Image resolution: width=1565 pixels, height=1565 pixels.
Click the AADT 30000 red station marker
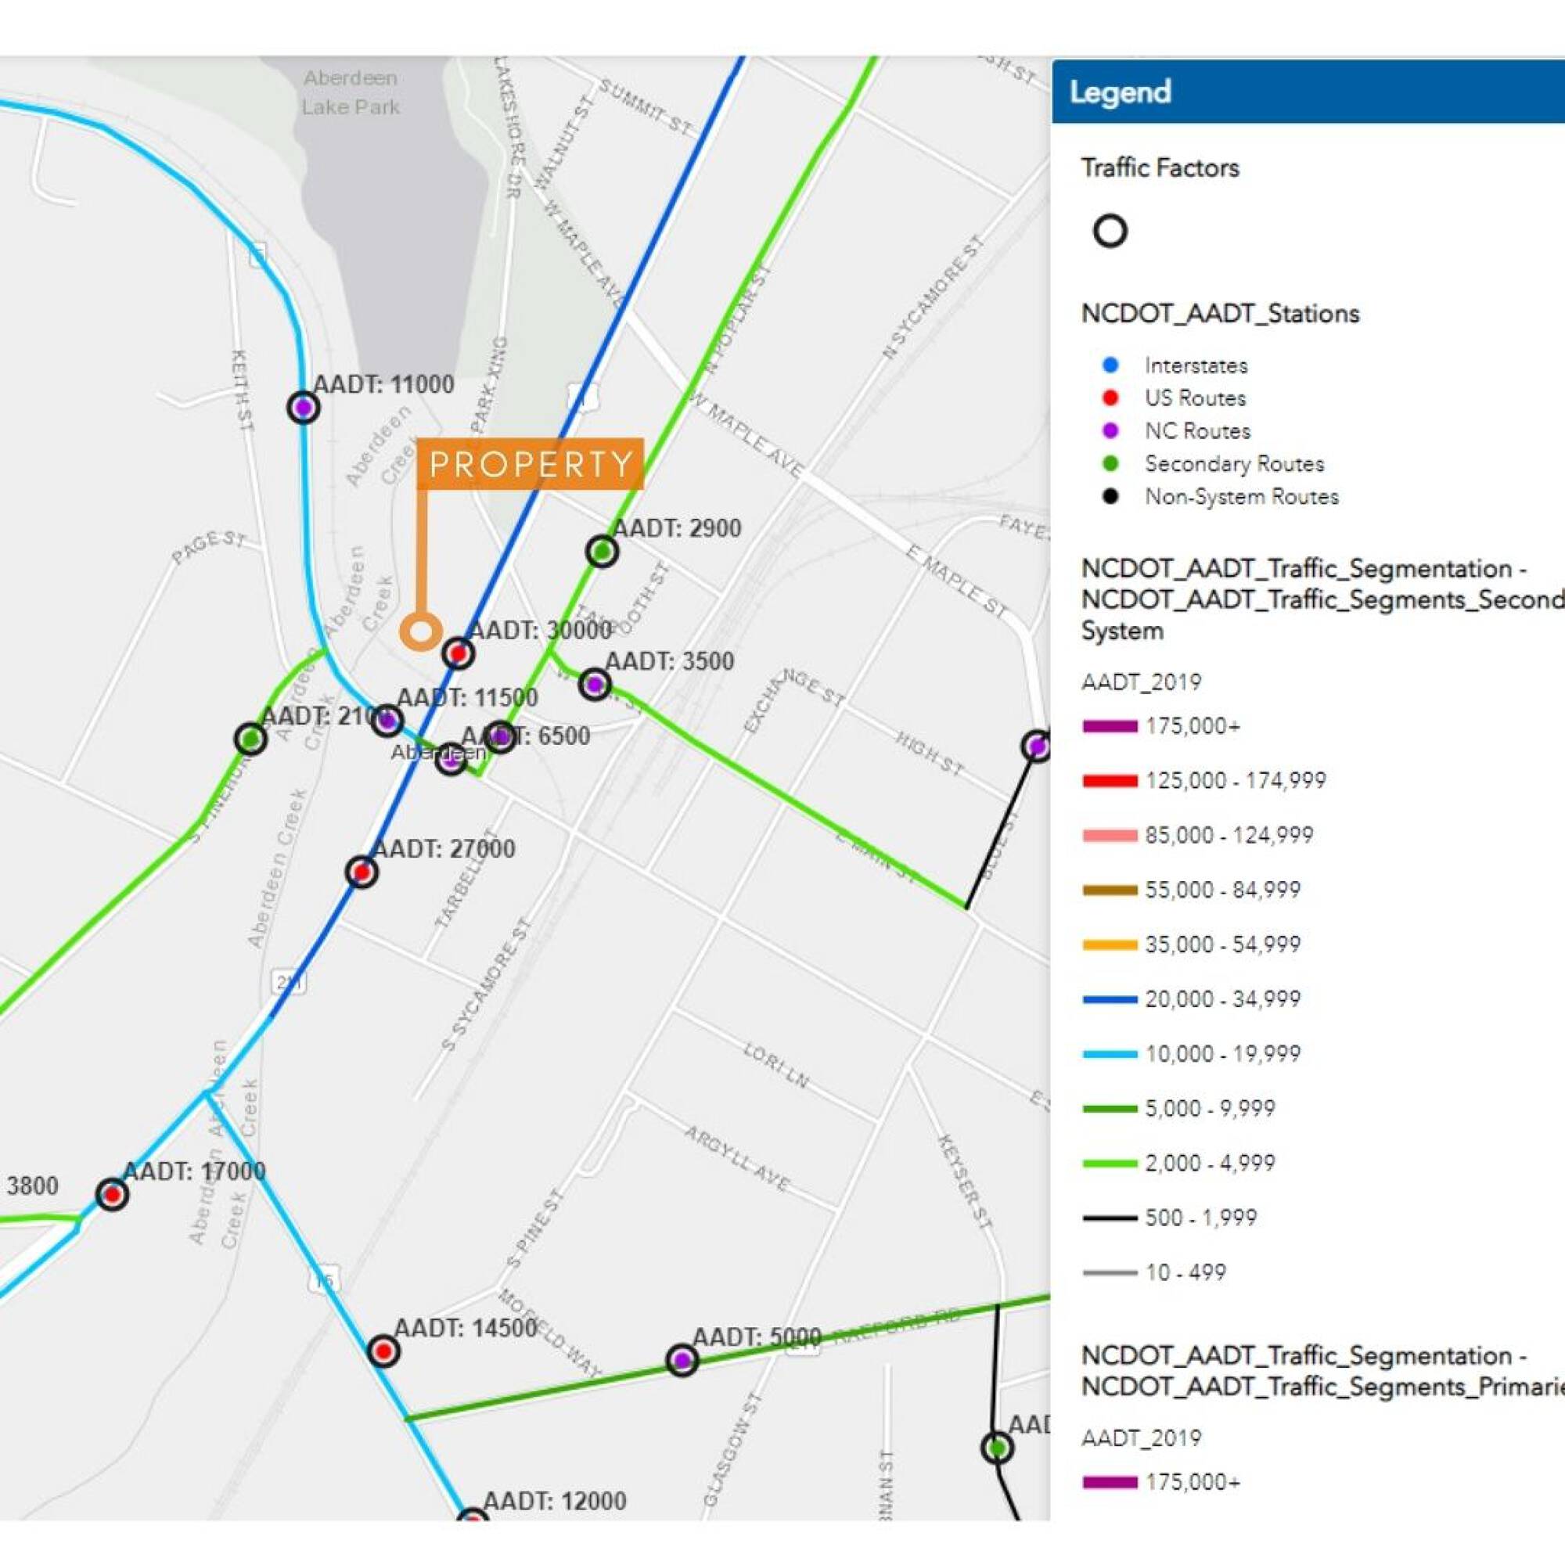tap(458, 652)
